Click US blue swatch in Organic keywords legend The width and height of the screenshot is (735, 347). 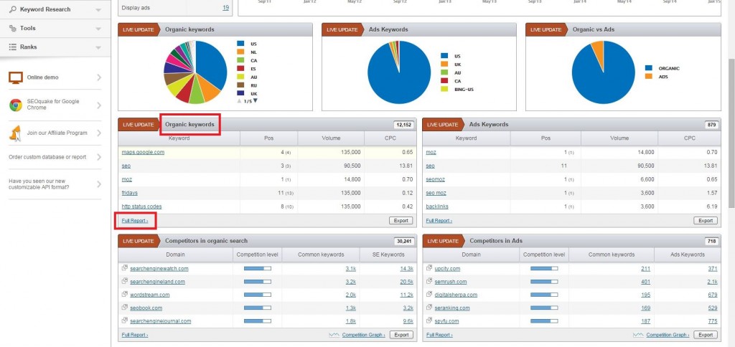[240, 44]
